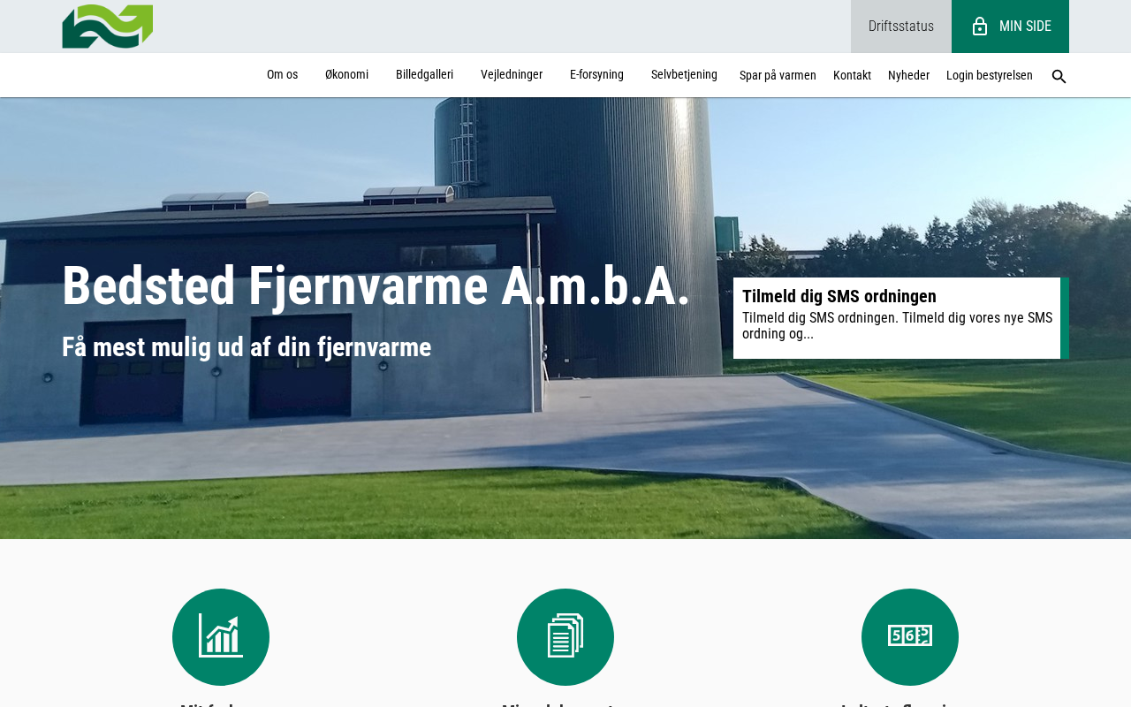Screen dimensions: 1131x707
Task: Open Tilmeld dig SMS ordningen news card
Action: point(901,318)
